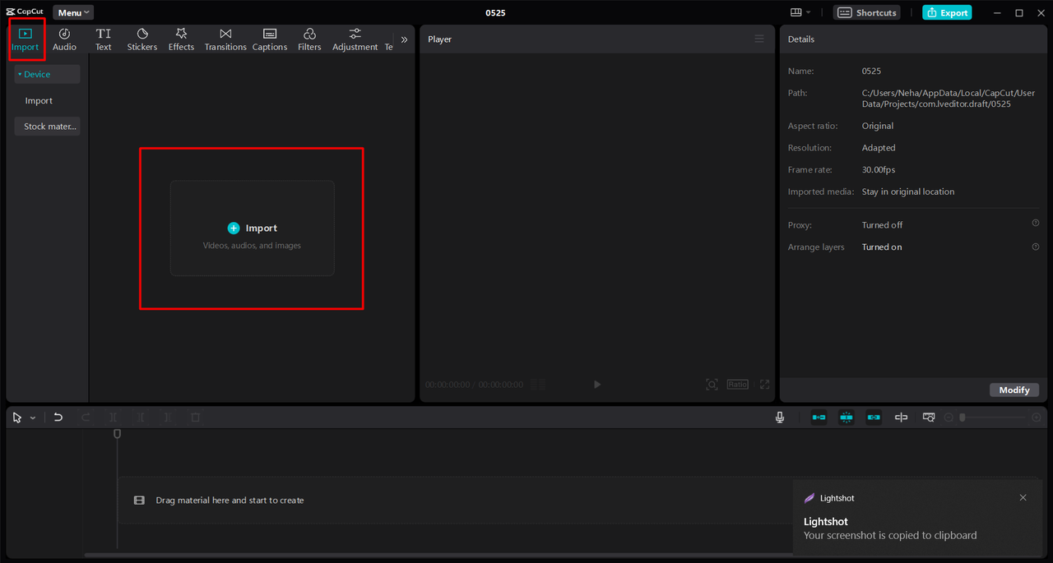
Task: Open the Import media tab
Action: pyautogui.click(x=26, y=39)
